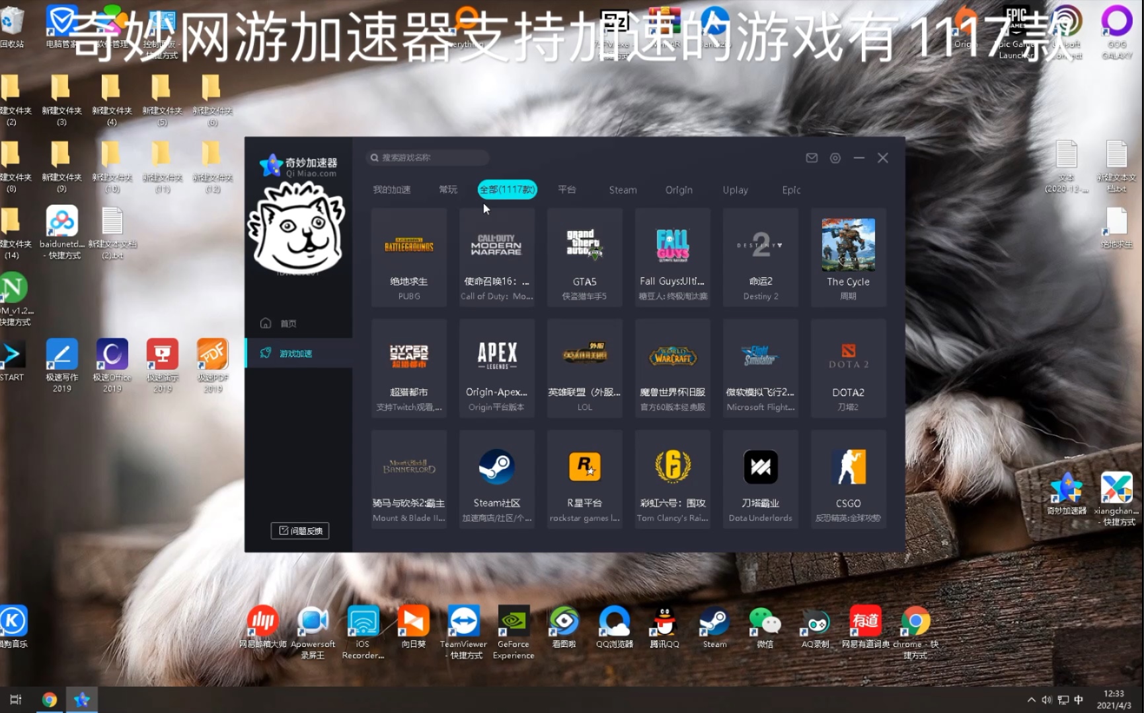This screenshot has height=713, width=1144.
Task: Select the QQ浏览器 desktop shortcut
Action: 614,627
